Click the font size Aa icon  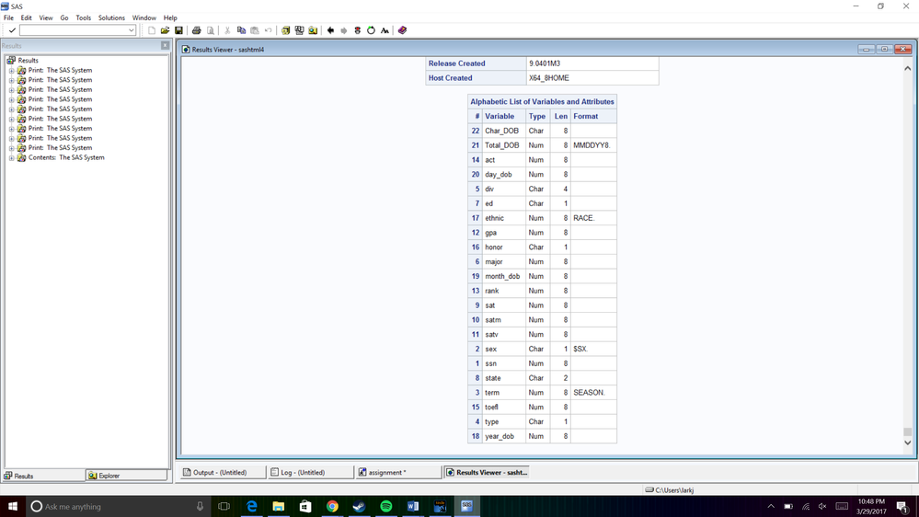[x=385, y=30]
